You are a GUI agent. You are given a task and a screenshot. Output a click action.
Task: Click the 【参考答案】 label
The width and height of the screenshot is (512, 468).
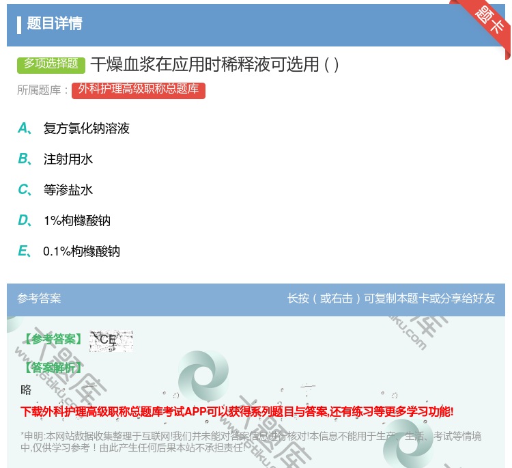(x=52, y=340)
